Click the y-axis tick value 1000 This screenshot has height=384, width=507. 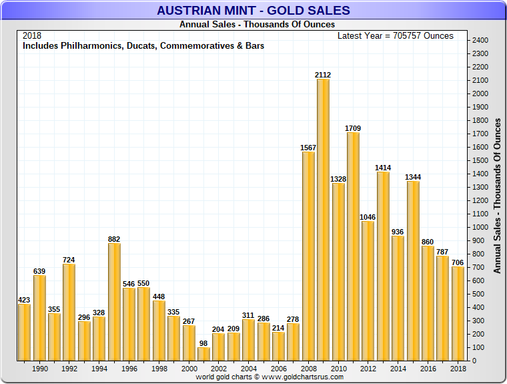click(x=480, y=227)
